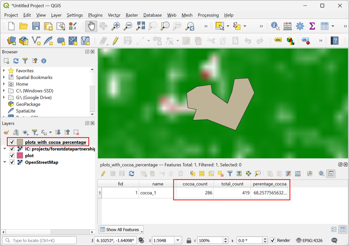Click the EPSG:4326 CRS button
This screenshot has height=246, width=349.
[309, 240]
